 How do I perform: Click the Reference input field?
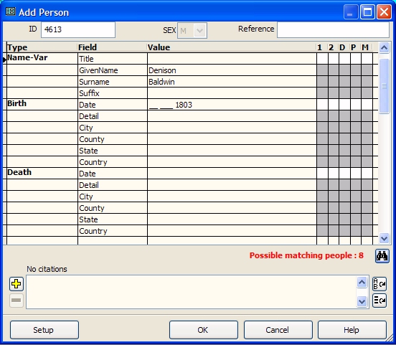pos(333,30)
